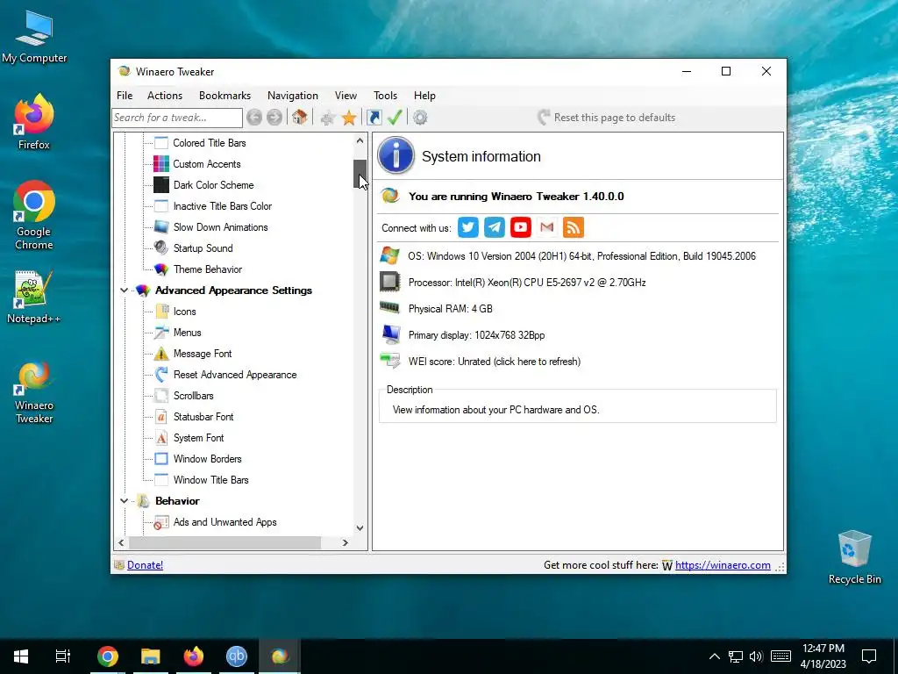Open the File menu

[x=125, y=96]
